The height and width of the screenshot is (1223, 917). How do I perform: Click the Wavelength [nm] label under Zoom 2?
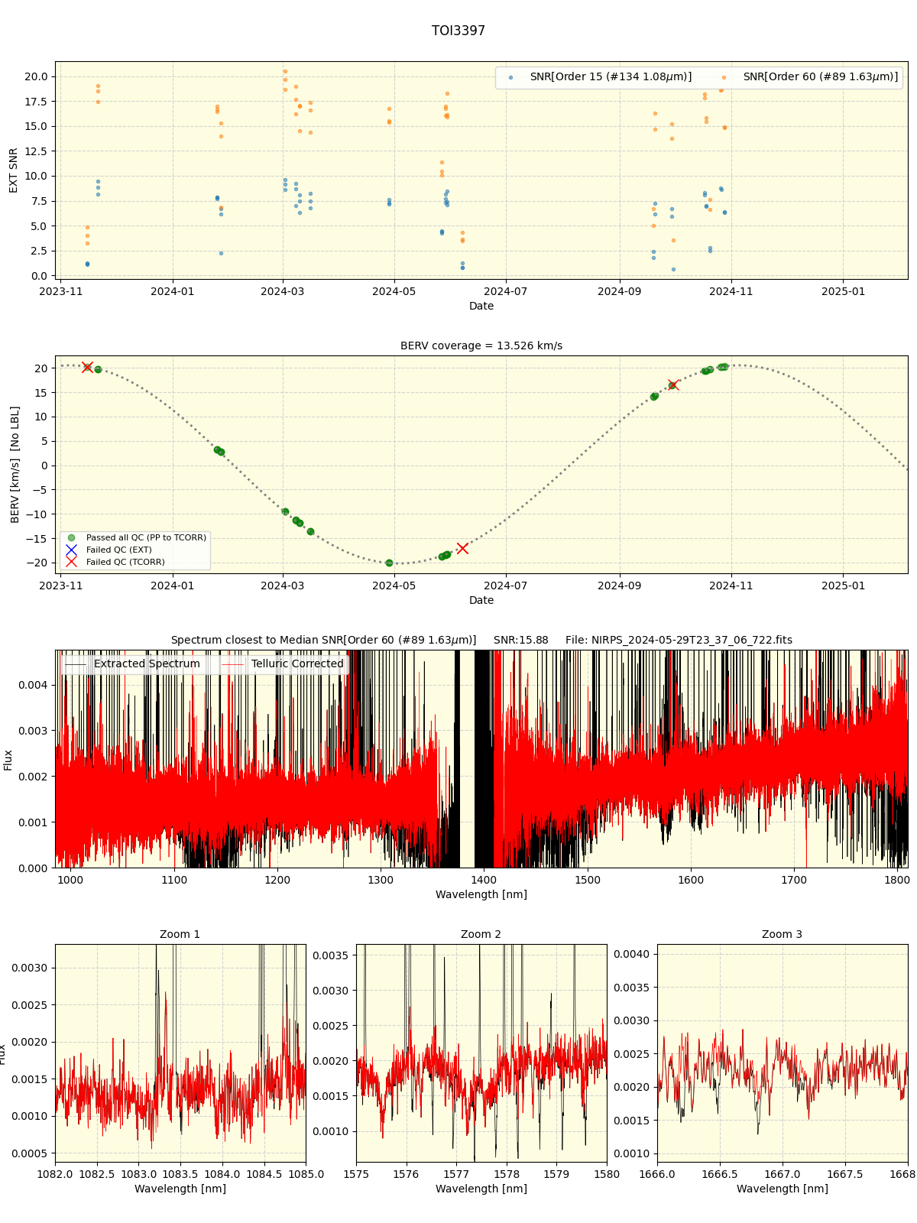click(x=481, y=1189)
